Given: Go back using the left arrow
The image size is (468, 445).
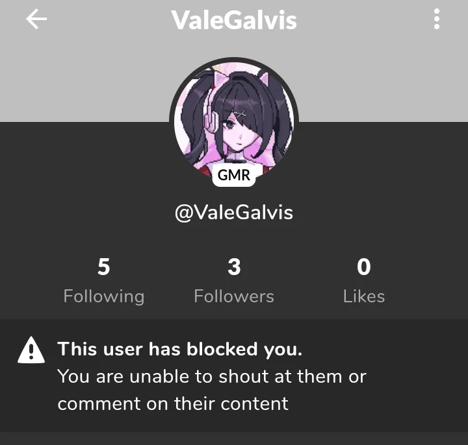Looking at the screenshot, I should click(x=36, y=19).
